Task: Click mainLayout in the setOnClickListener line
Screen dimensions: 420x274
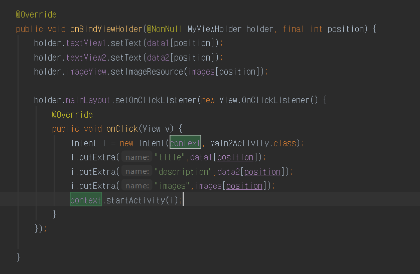Action: click(x=88, y=100)
